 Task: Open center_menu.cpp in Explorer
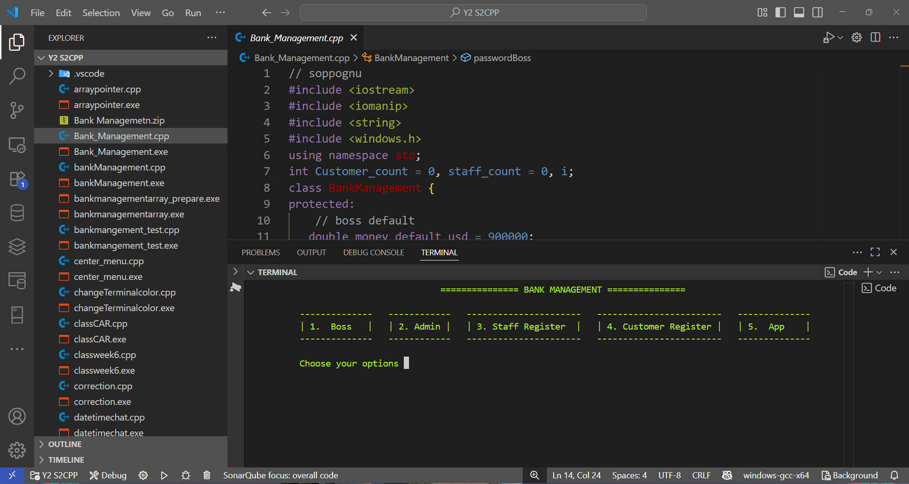109,261
